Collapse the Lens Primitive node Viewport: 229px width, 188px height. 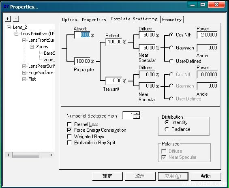coord(17,34)
